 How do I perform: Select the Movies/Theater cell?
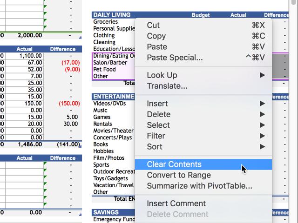pyautogui.click(x=114, y=131)
